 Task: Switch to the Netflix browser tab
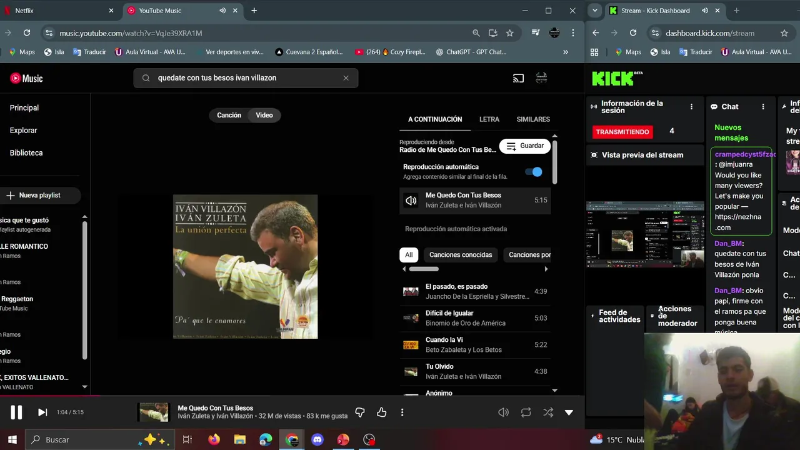pyautogui.click(x=59, y=11)
